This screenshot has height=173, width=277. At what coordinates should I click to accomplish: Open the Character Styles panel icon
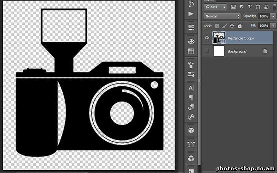click(191, 117)
